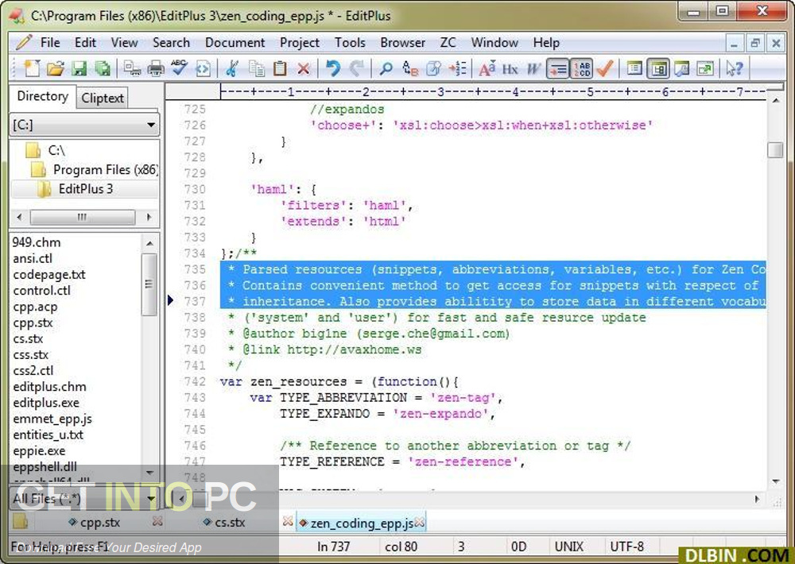Screen dimensions: 795x564
Task: Select codepage.txt in the file list
Action: (49, 275)
